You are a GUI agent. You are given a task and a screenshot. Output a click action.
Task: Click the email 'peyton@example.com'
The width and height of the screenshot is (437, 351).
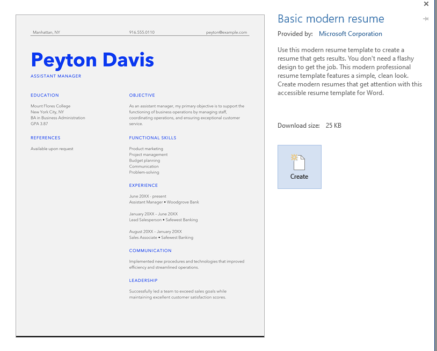pos(227,32)
